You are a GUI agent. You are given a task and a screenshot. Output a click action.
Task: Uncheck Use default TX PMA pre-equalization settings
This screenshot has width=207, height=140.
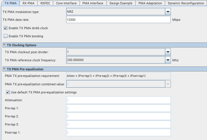[8, 92]
